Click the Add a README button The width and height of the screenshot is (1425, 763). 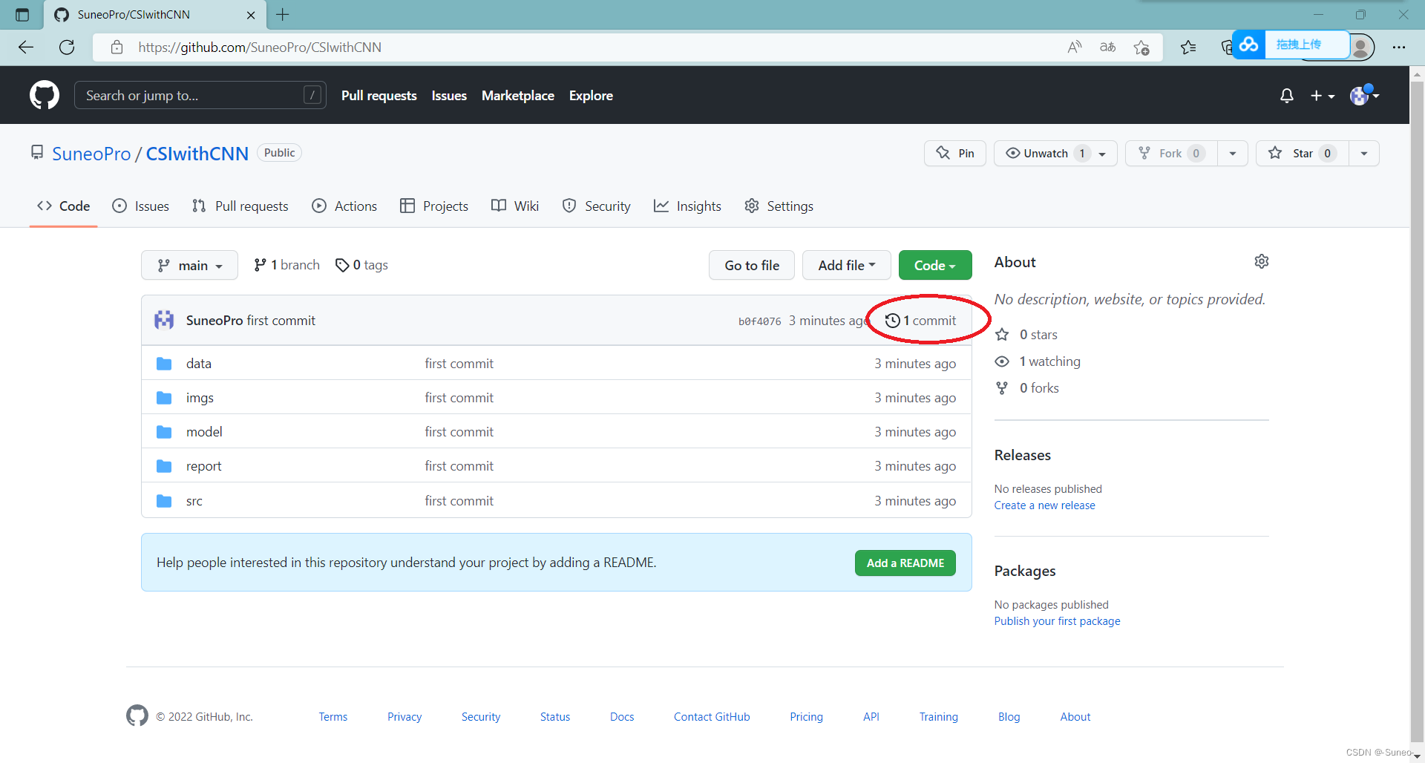point(905,563)
